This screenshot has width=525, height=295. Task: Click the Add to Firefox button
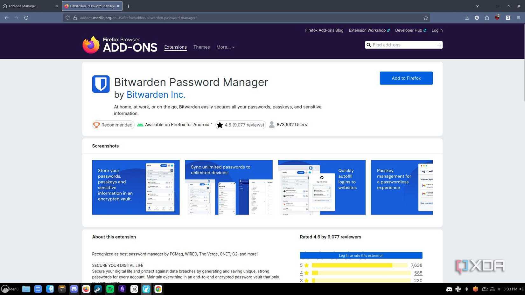coord(406,78)
